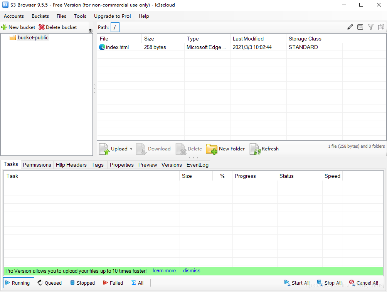Viewport: 387px width, 292px height.
Task: Show Failed tasks filter
Action: pyautogui.click(x=113, y=283)
